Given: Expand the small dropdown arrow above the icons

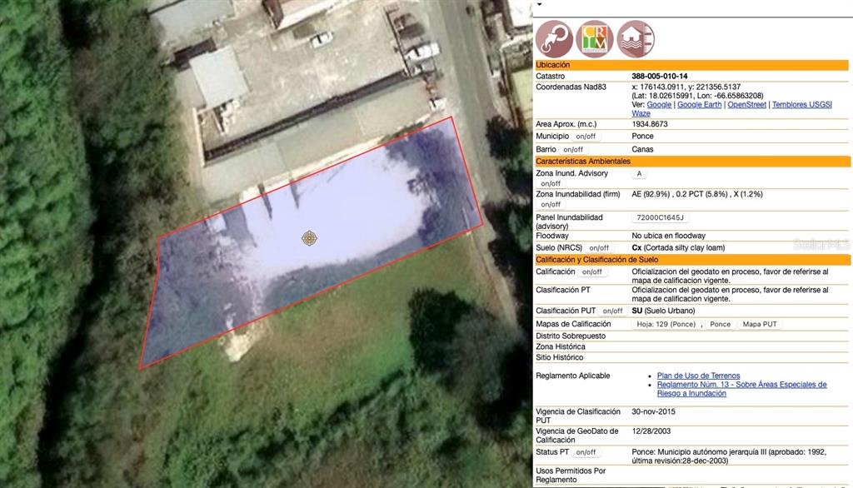Looking at the screenshot, I should click(539, 4).
